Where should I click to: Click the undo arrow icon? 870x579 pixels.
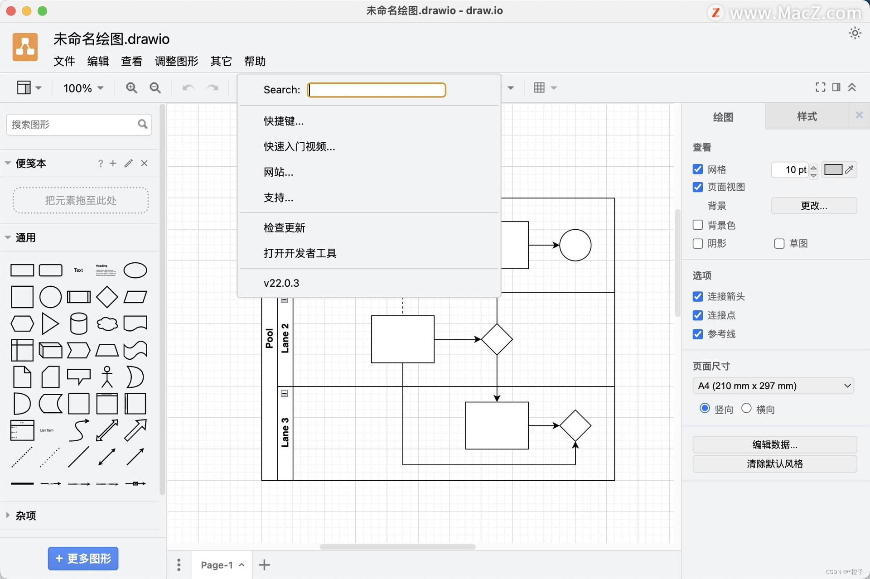(x=188, y=88)
